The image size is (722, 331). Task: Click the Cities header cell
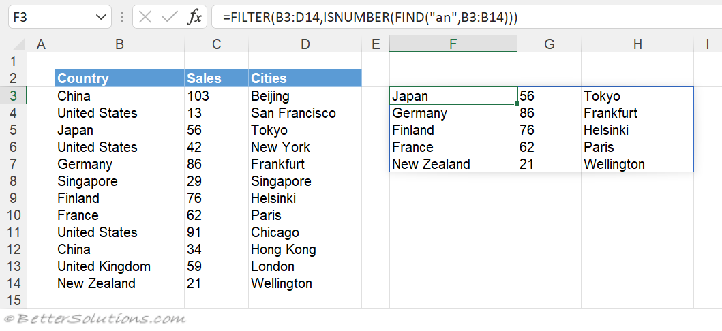pyautogui.click(x=305, y=78)
